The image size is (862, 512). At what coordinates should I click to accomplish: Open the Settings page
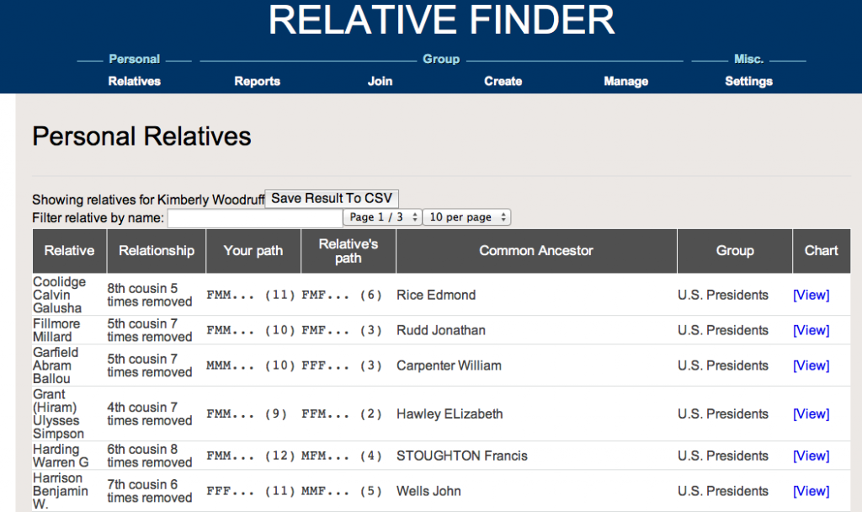coord(748,82)
